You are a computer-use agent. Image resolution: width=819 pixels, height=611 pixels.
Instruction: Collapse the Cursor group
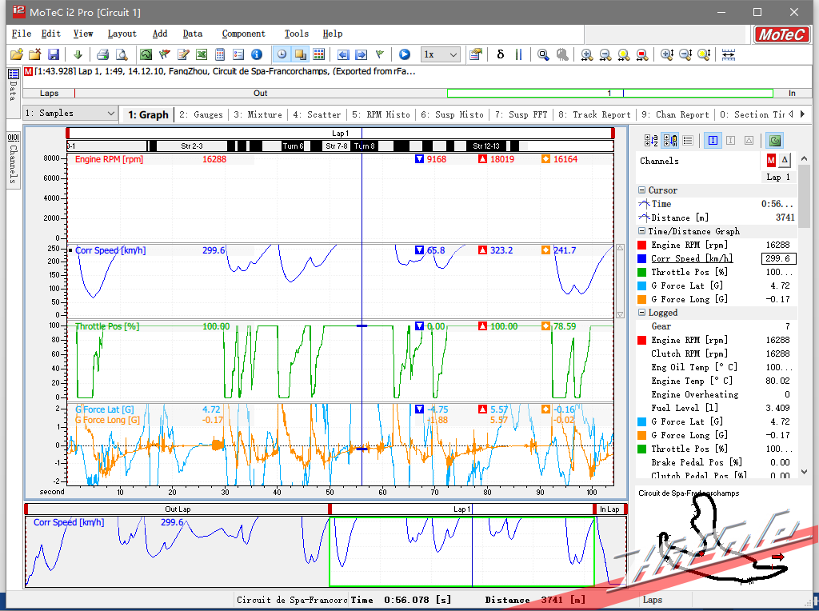tap(641, 190)
